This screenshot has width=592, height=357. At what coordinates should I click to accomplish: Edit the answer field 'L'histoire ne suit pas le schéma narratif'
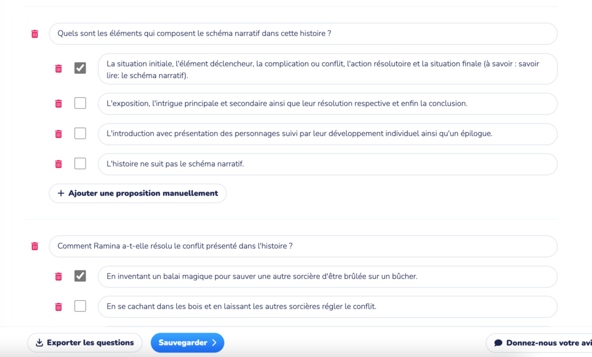point(328,164)
